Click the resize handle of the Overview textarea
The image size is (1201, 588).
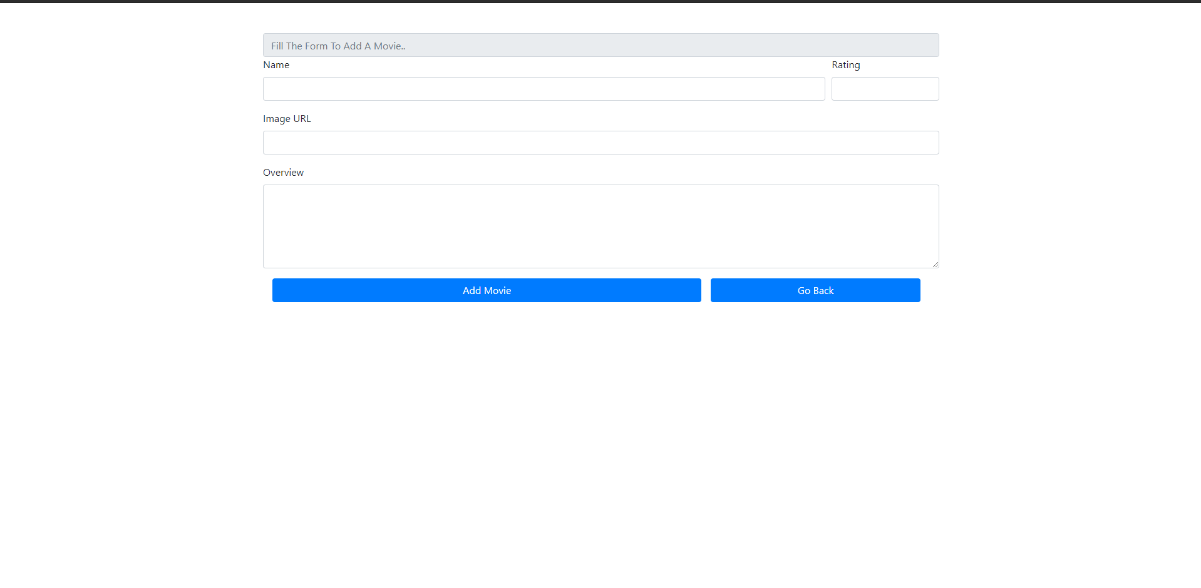click(x=936, y=265)
